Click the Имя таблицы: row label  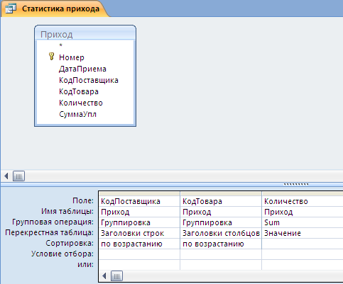pyautogui.click(x=67, y=211)
